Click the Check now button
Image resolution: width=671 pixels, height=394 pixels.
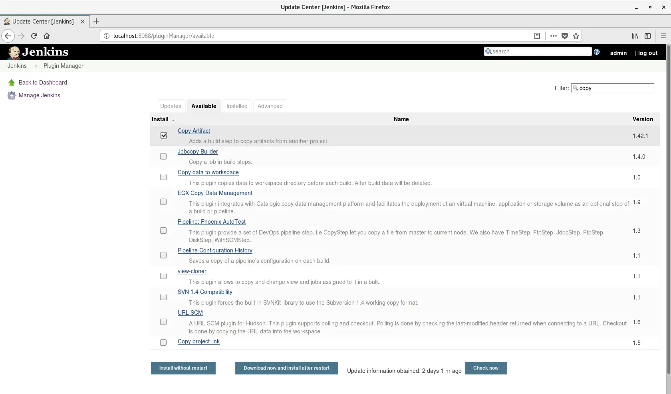pos(486,368)
